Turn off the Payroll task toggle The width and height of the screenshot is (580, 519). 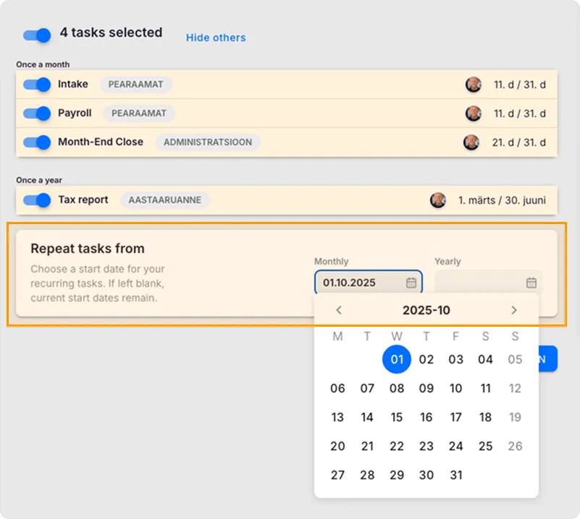[37, 113]
